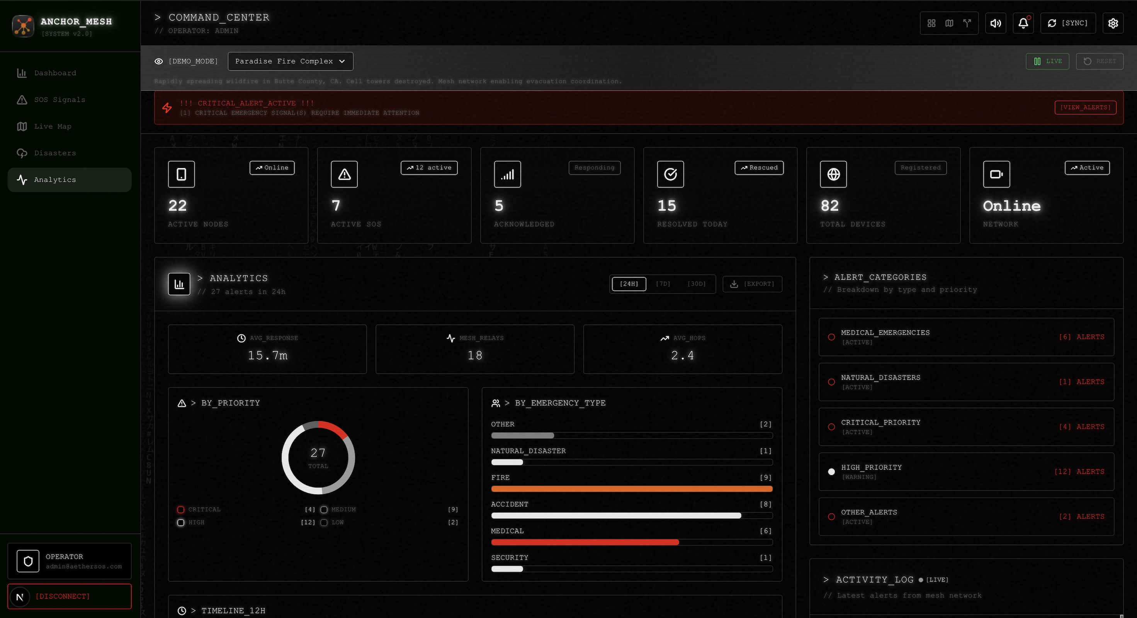The height and width of the screenshot is (618, 1137).
Task: Click the VIEW_ALERTS button
Action: click(1085, 107)
